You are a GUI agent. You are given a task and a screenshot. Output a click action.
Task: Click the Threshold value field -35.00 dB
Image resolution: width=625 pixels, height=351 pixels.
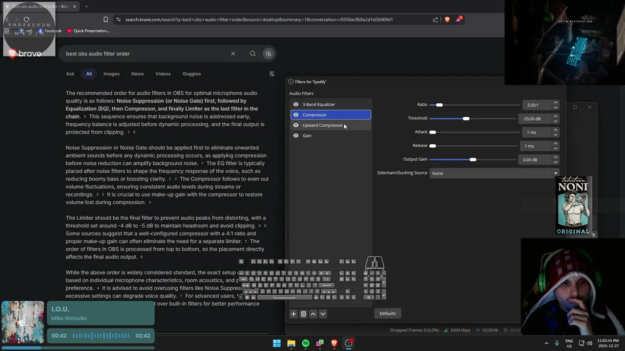pyautogui.click(x=535, y=118)
